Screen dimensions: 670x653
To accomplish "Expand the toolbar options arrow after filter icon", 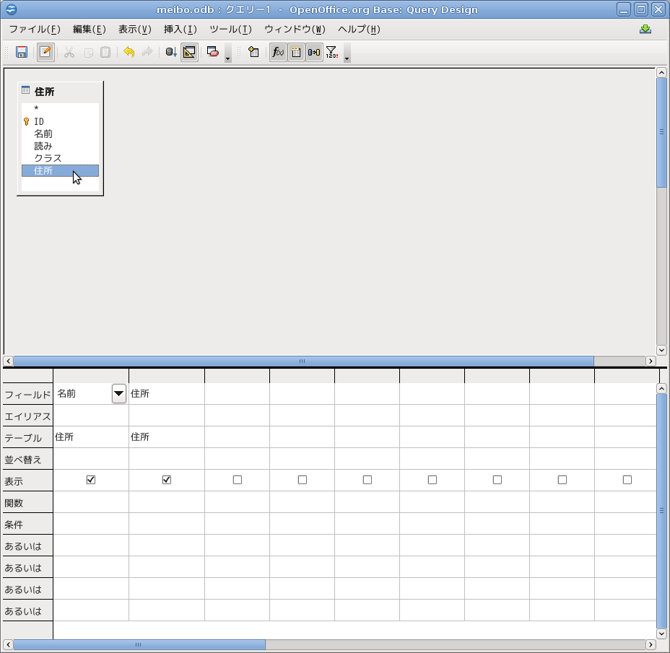I will pyautogui.click(x=347, y=56).
